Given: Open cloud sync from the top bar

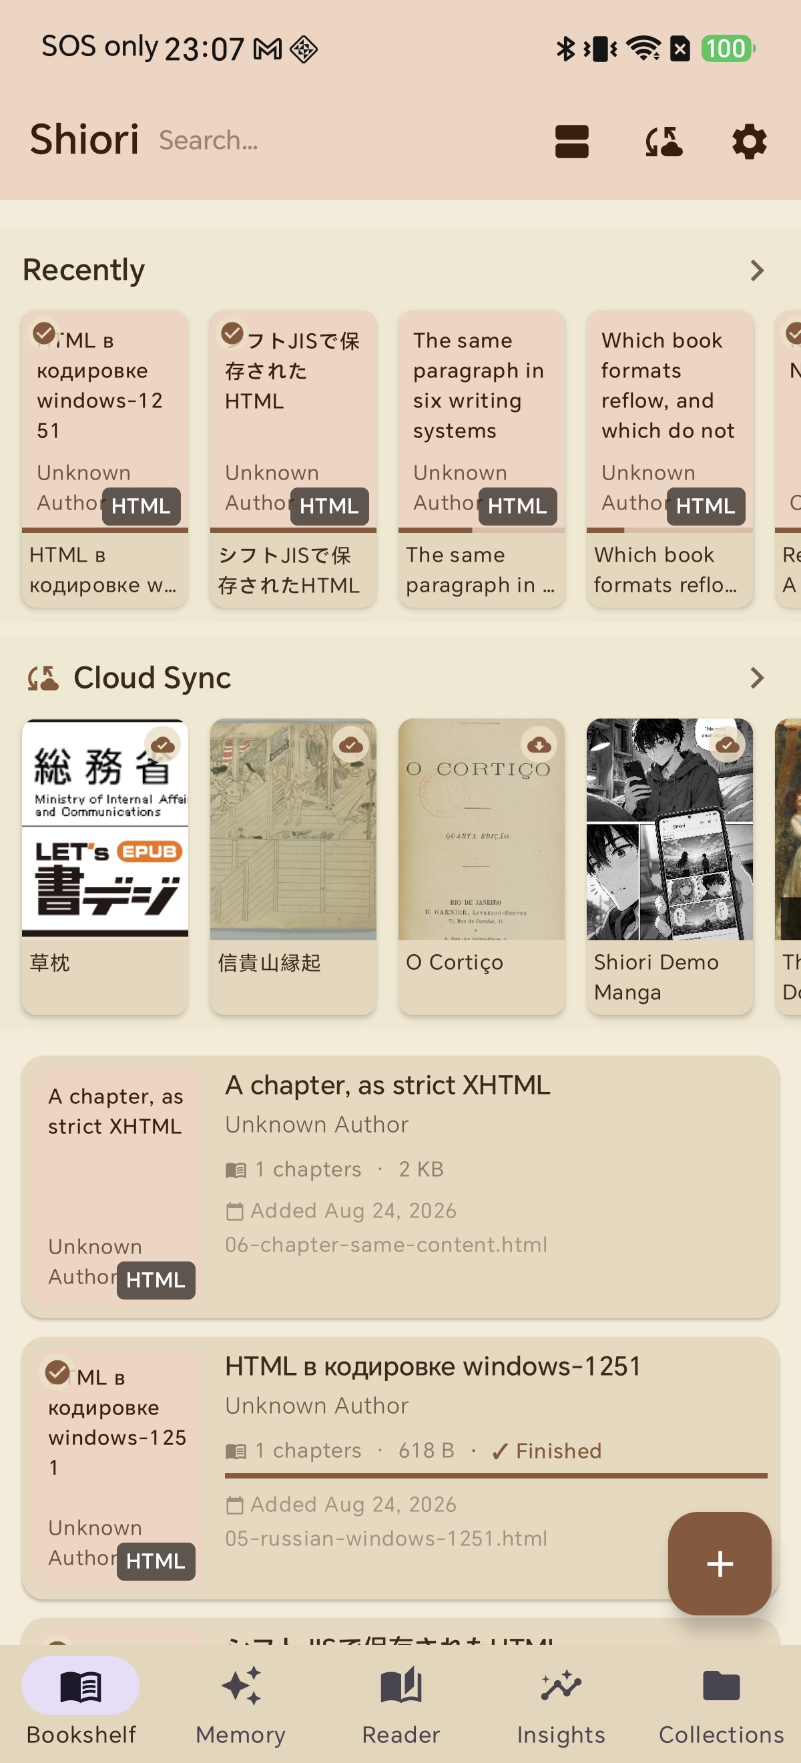Looking at the screenshot, I should (663, 142).
